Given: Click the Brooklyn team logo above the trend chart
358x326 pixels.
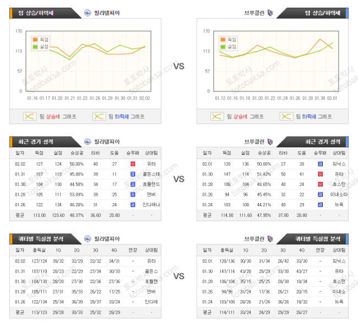Looking at the screenshot, I should tap(270, 13).
